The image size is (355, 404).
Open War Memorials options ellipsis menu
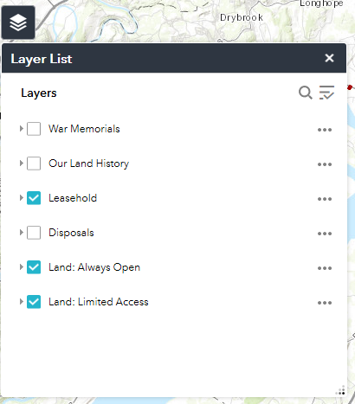(325, 130)
